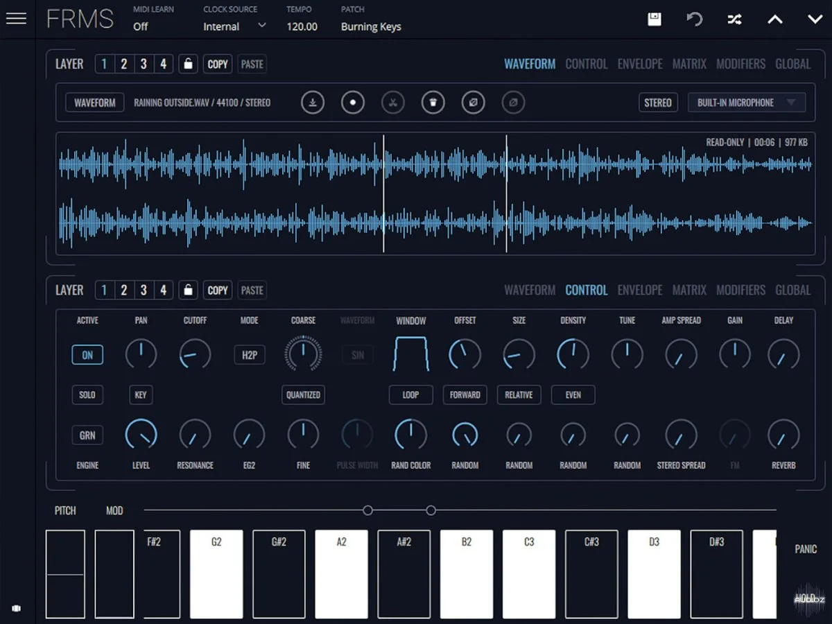832x624 pixels.
Task: Open the Burning Keys patch selector
Action: 371,26
